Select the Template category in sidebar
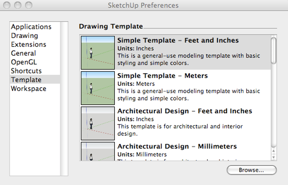Image resolution: width=288 pixels, height=185 pixels. pos(26,80)
